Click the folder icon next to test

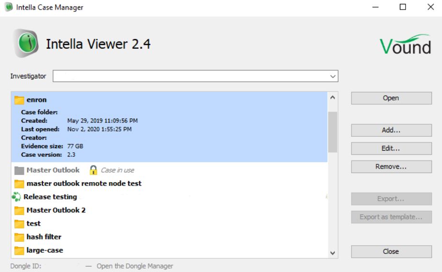point(19,224)
